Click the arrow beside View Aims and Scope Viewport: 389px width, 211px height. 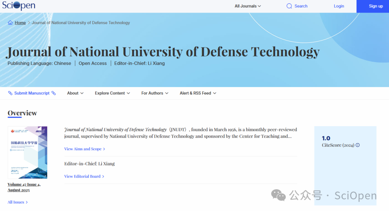(x=104, y=149)
